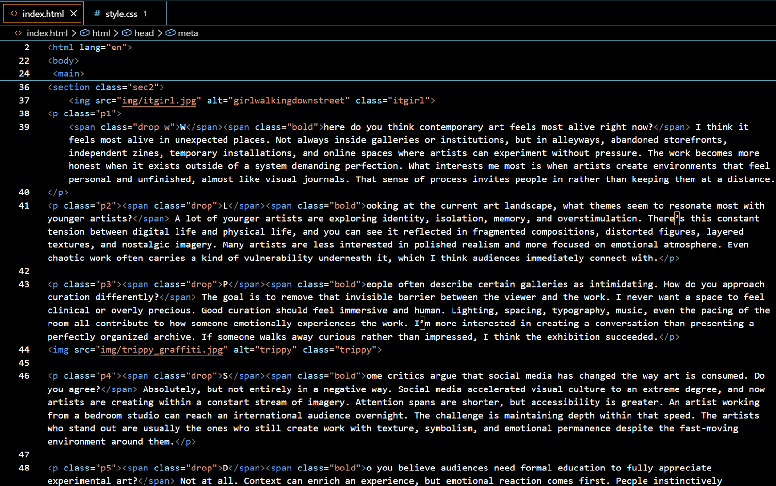
Task: Click highlighted apostrophe in "There's"
Action: click(677, 219)
